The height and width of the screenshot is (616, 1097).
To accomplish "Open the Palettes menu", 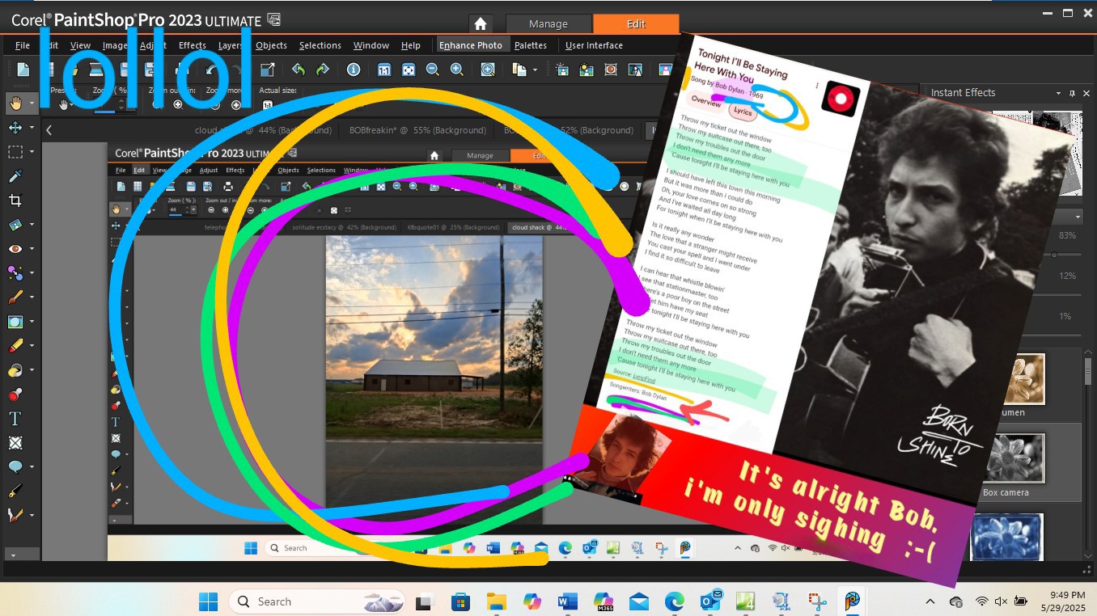I will [x=531, y=45].
